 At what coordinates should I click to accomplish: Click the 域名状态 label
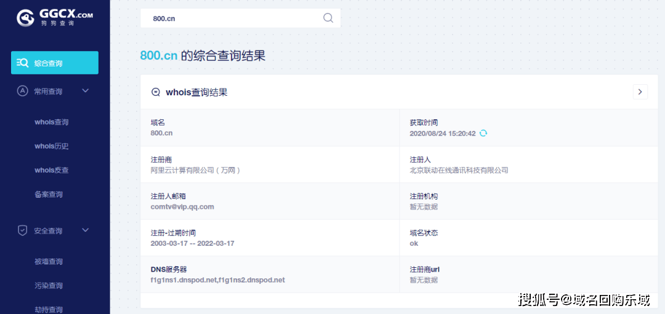pos(424,233)
